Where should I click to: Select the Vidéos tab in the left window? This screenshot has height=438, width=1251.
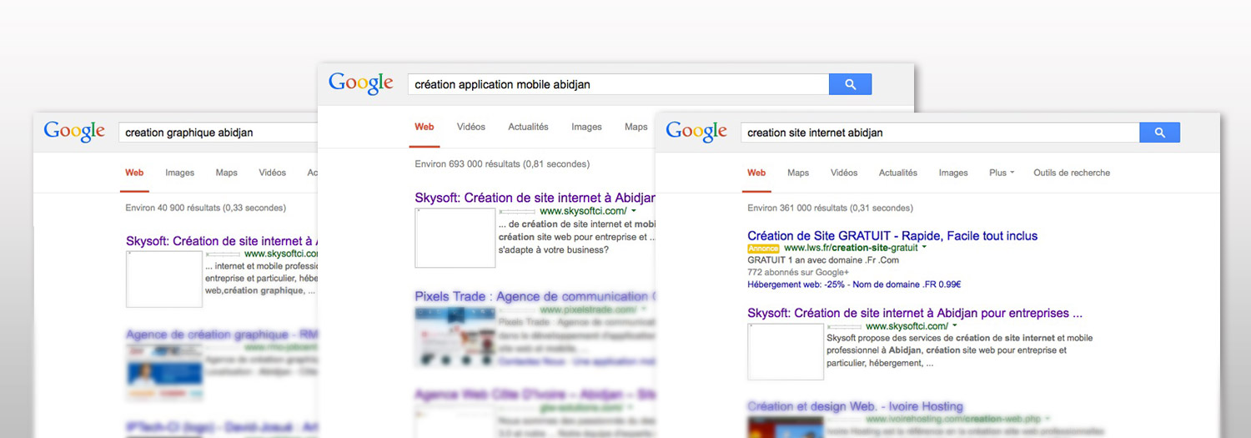coord(272,173)
